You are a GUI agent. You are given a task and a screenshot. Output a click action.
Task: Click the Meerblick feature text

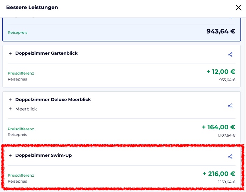tap(26, 109)
